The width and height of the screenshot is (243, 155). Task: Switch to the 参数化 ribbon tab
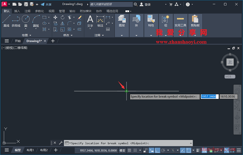(39, 11)
